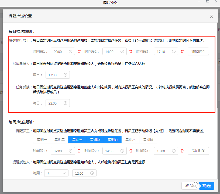
Task: Delete daily 时间段2 with trash icon
Action: tap(131, 51)
